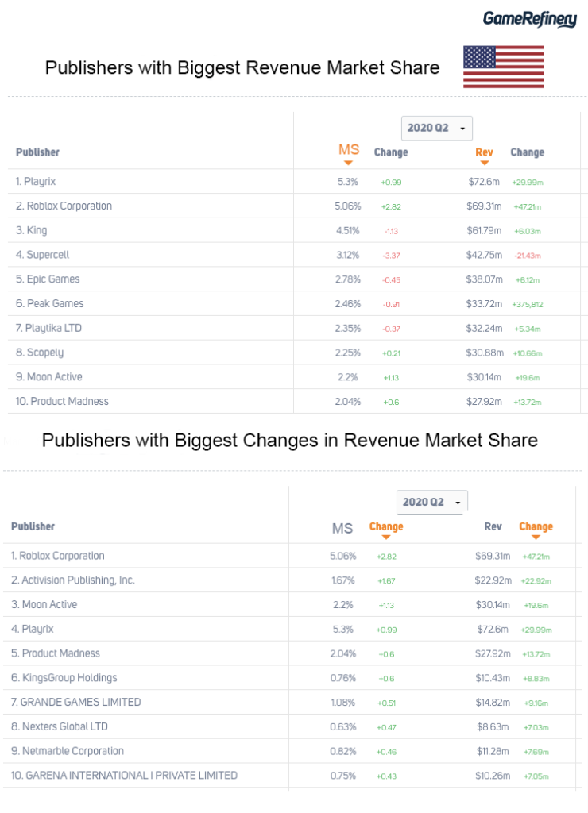
Task: Open the Supercell publisher row
Action: 43,255
